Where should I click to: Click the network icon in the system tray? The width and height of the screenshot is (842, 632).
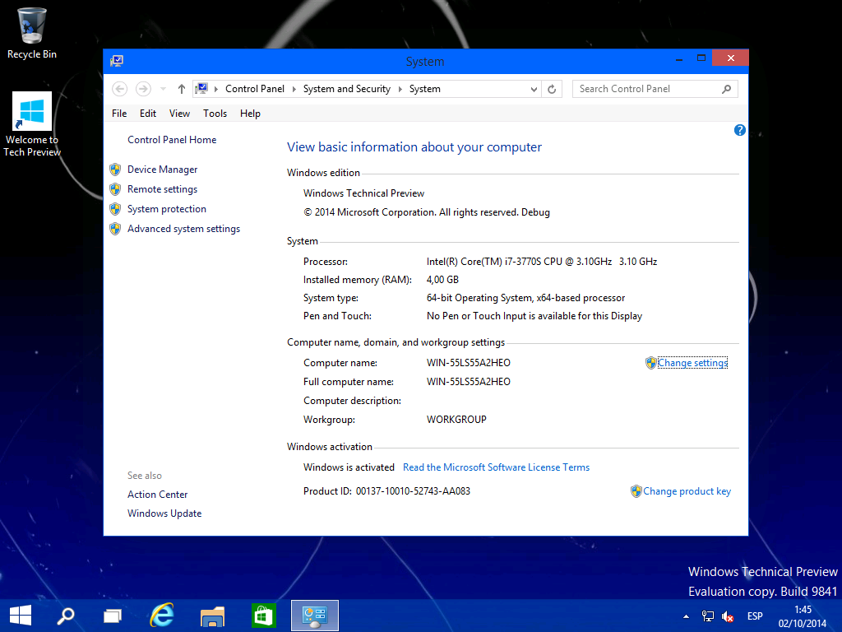tap(707, 615)
